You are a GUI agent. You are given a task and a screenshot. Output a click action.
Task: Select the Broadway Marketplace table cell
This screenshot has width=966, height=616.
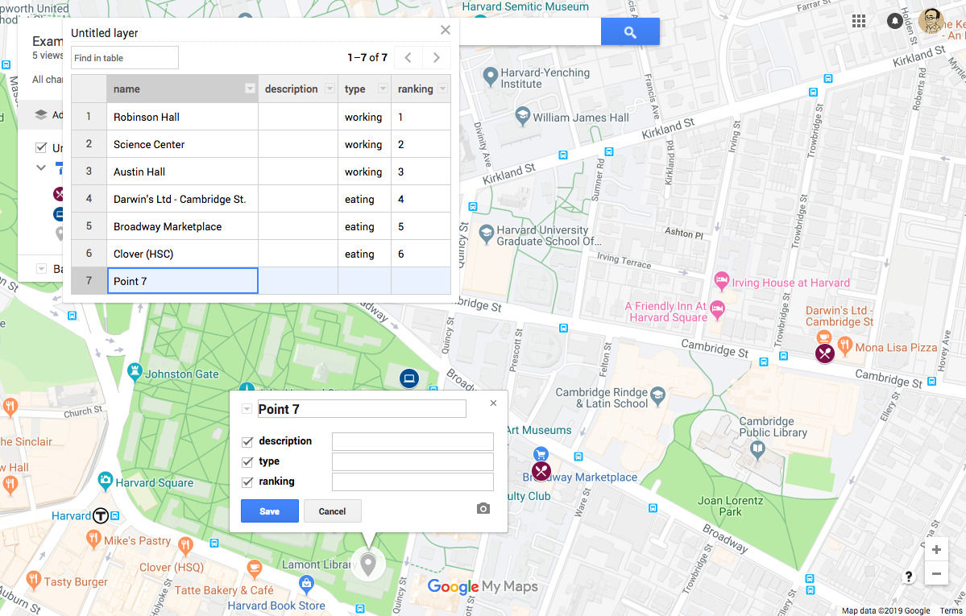[182, 226]
